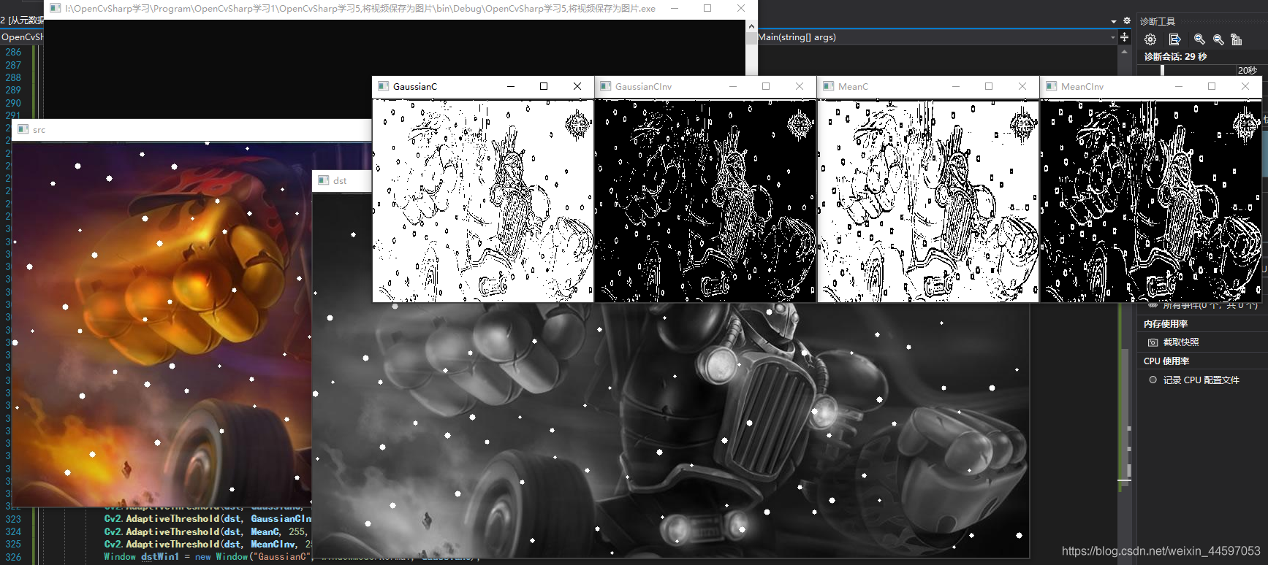1268x565 pixels.
Task: Click the MeanCInv window title icon
Action: [1051, 86]
